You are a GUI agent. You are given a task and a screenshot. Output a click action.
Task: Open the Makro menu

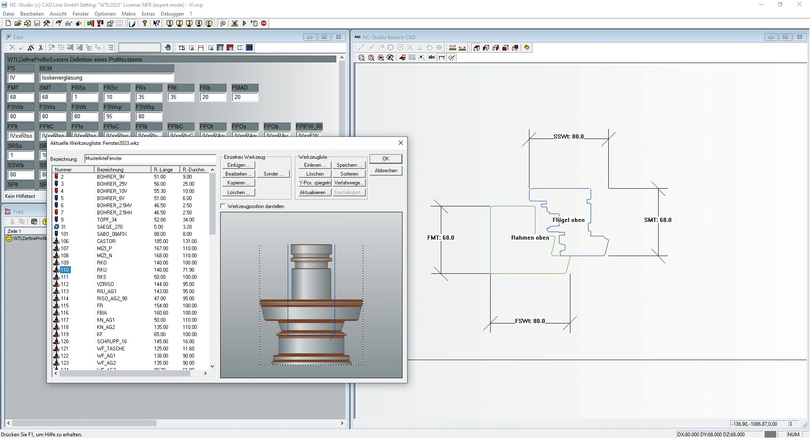tap(129, 14)
